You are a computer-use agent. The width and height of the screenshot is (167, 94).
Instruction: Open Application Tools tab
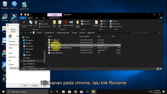pos(55,18)
